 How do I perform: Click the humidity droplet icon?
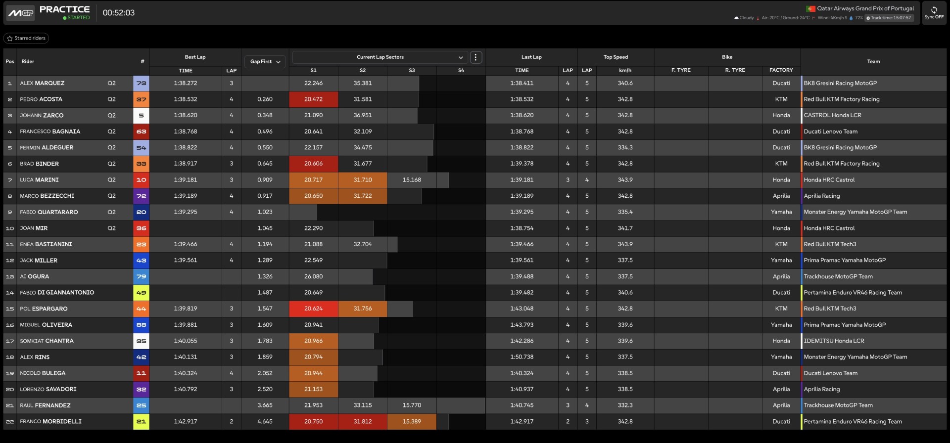click(x=851, y=18)
